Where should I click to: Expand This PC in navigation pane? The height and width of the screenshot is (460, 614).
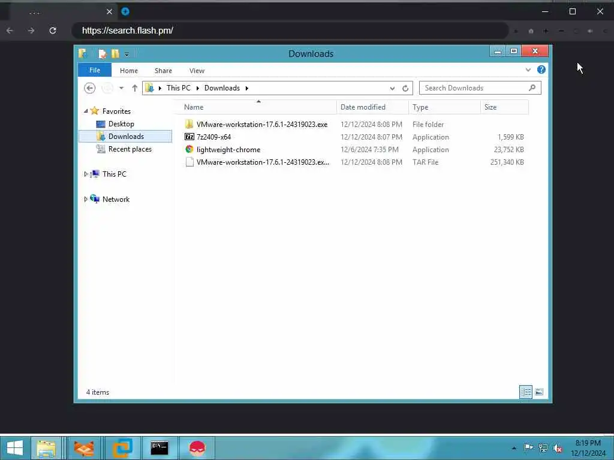click(86, 174)
